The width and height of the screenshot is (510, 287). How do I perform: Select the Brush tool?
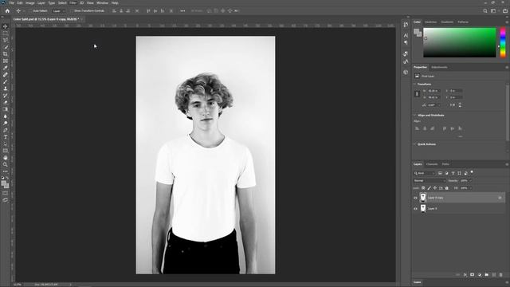pos(6,81)
